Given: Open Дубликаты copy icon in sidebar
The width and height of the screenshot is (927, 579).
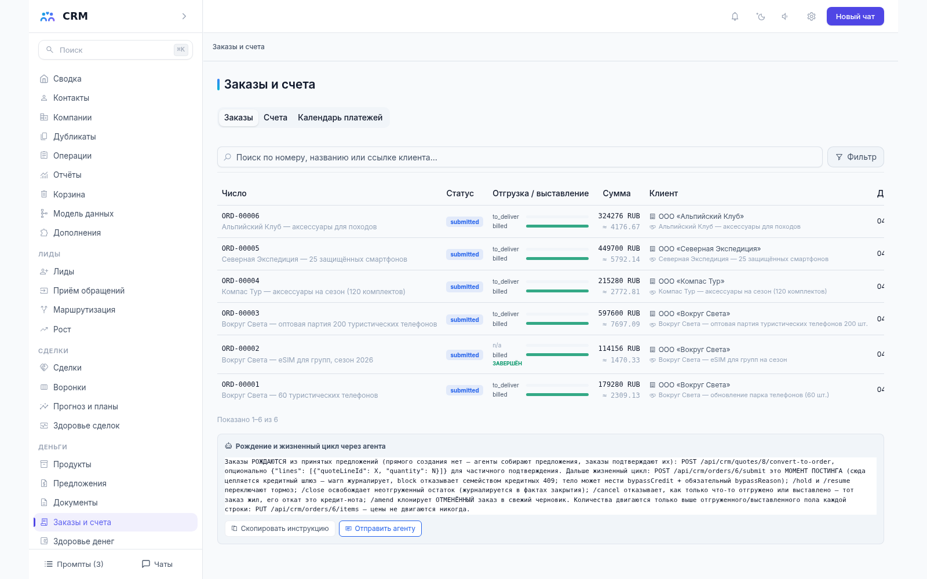Looking at the screenshot, I should pyautogui.click(x=44, y=137).
